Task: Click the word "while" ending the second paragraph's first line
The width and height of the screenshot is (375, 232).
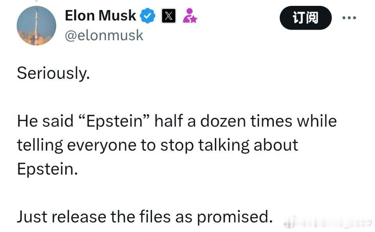Action: click(317, 121)
